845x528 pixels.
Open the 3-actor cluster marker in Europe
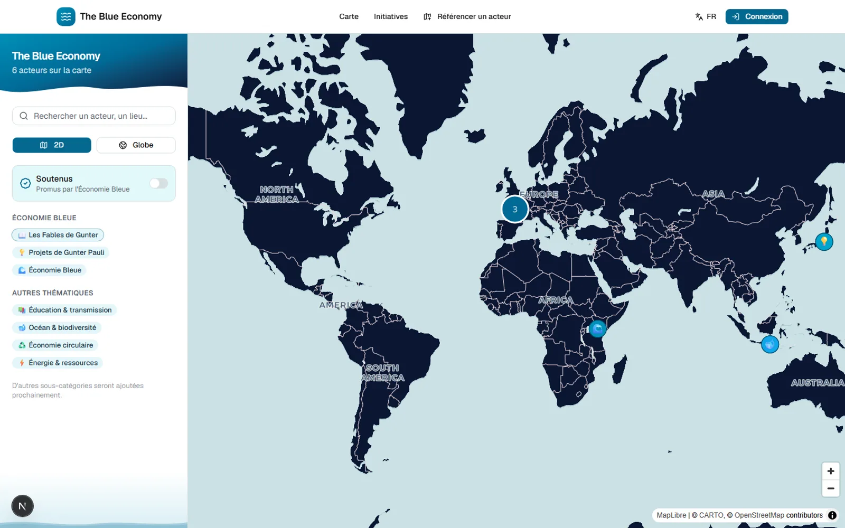tap(515, 209)
